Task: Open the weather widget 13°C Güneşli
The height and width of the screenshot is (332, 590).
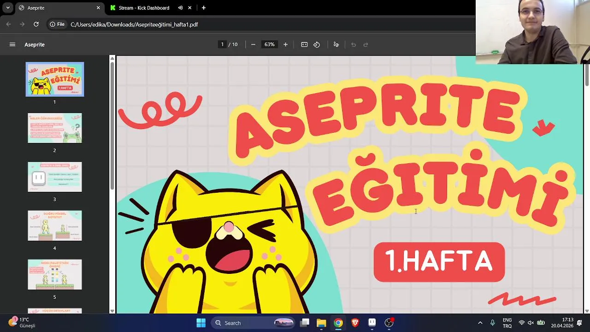Action: click(x=22, y=323)
